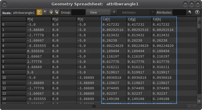
Task: Click the vertical scrollbar up arrow
Action: [199, 96]
